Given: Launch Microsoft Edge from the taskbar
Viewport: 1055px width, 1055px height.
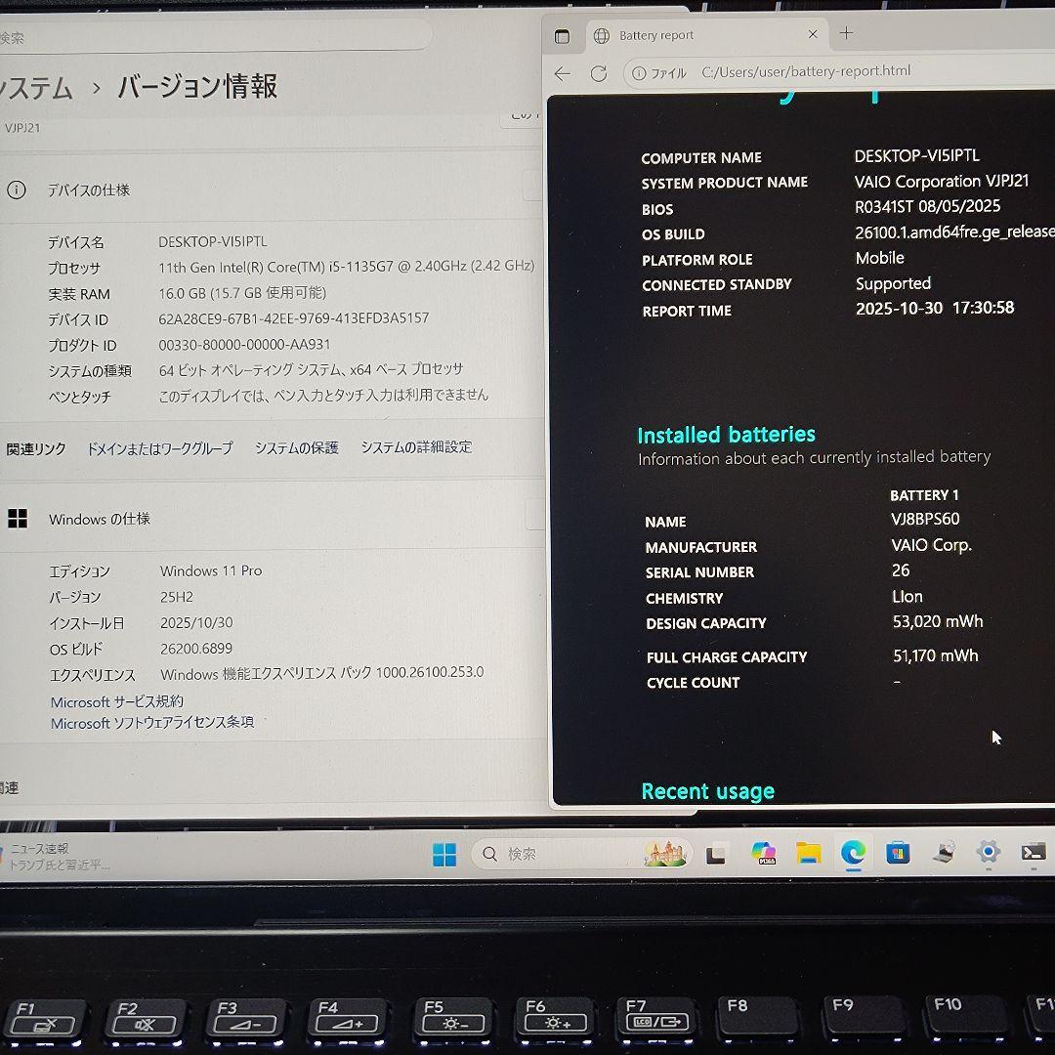Looking at the screenshot, I should pyautogui.click(x=854, y=854).
